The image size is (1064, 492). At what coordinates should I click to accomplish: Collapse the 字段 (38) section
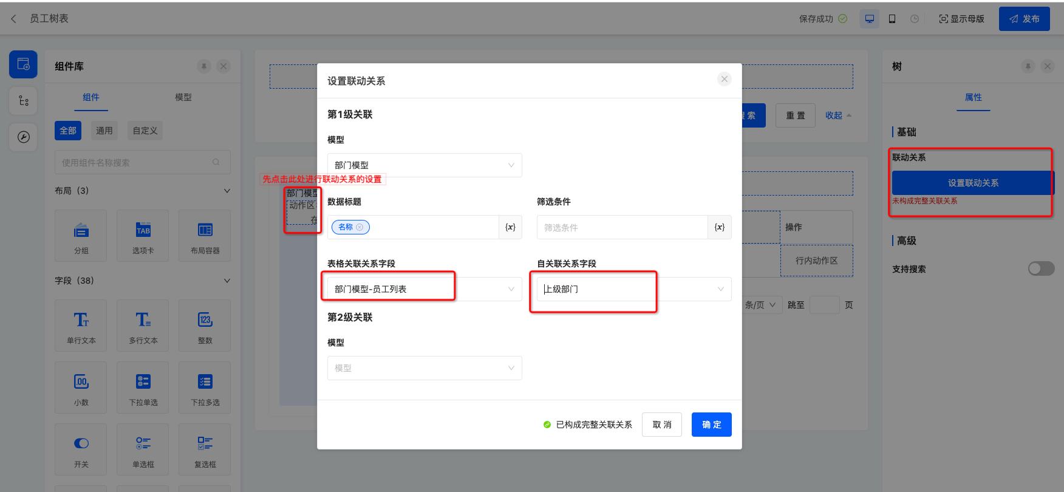point(227,281)
